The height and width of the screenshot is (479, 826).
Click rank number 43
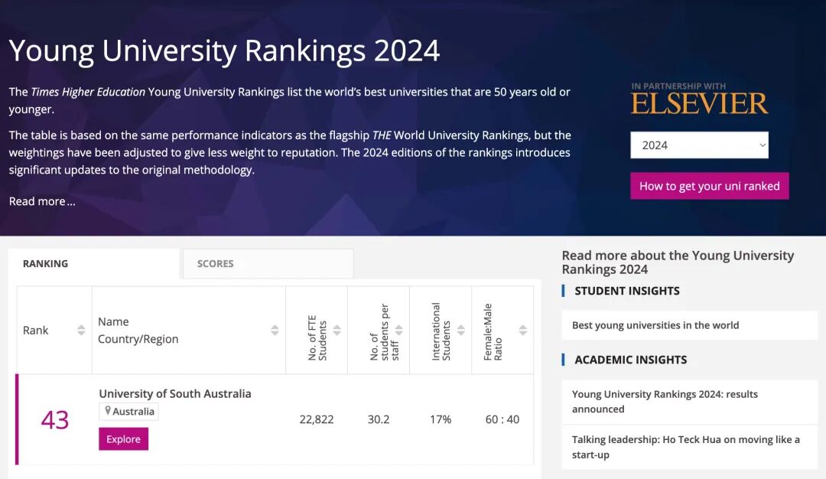tap(55, 420)
